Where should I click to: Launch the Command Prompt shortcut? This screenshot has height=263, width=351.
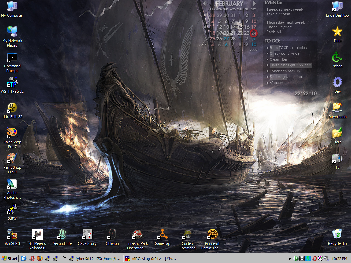[x=12, y=63]
